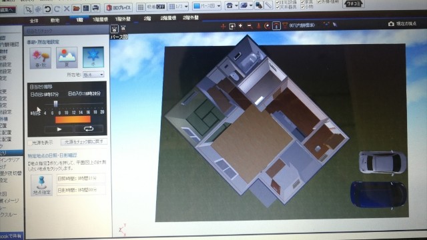Switch to the 2階 floor tab
This screenshot has width=427, height=240.
[x=147, y=19]
